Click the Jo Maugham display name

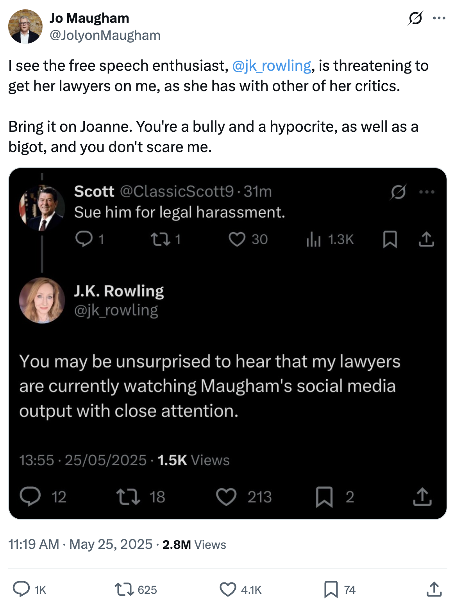click(x=89, y=18)
